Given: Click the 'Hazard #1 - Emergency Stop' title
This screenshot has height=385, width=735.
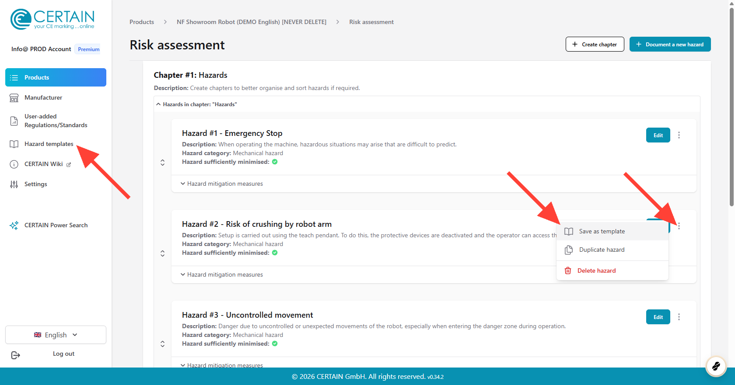Looking at the screenshot, I should 232,133.
